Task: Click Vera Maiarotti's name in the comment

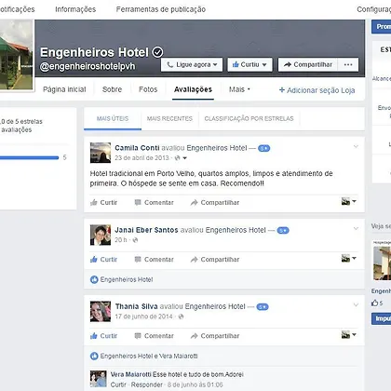Action: tap(131, 374)
